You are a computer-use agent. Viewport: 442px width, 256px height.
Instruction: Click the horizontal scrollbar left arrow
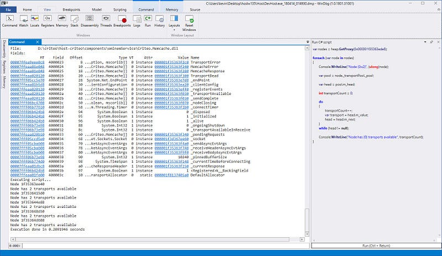[x=13, y=239]
